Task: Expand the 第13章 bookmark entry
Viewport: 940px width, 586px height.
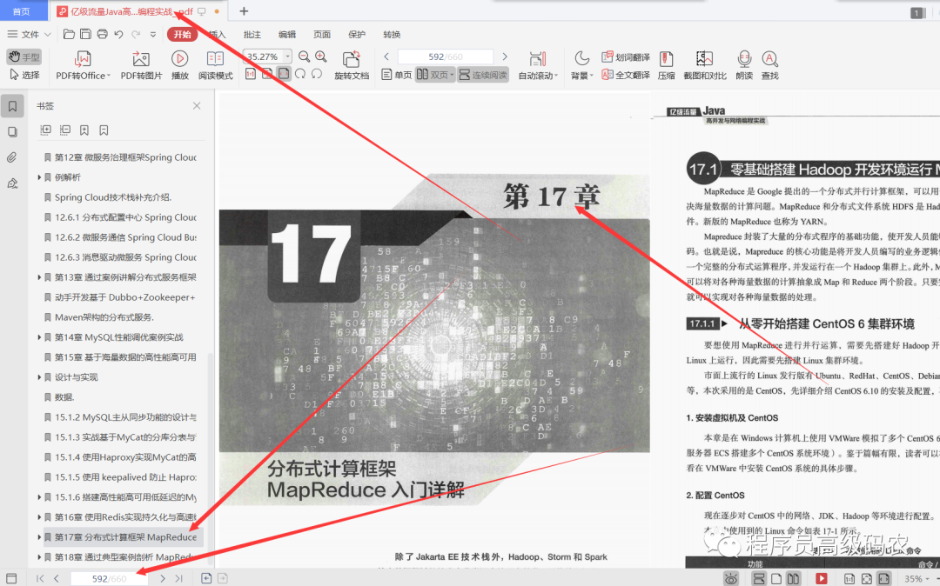Action: tap(39, 277)
